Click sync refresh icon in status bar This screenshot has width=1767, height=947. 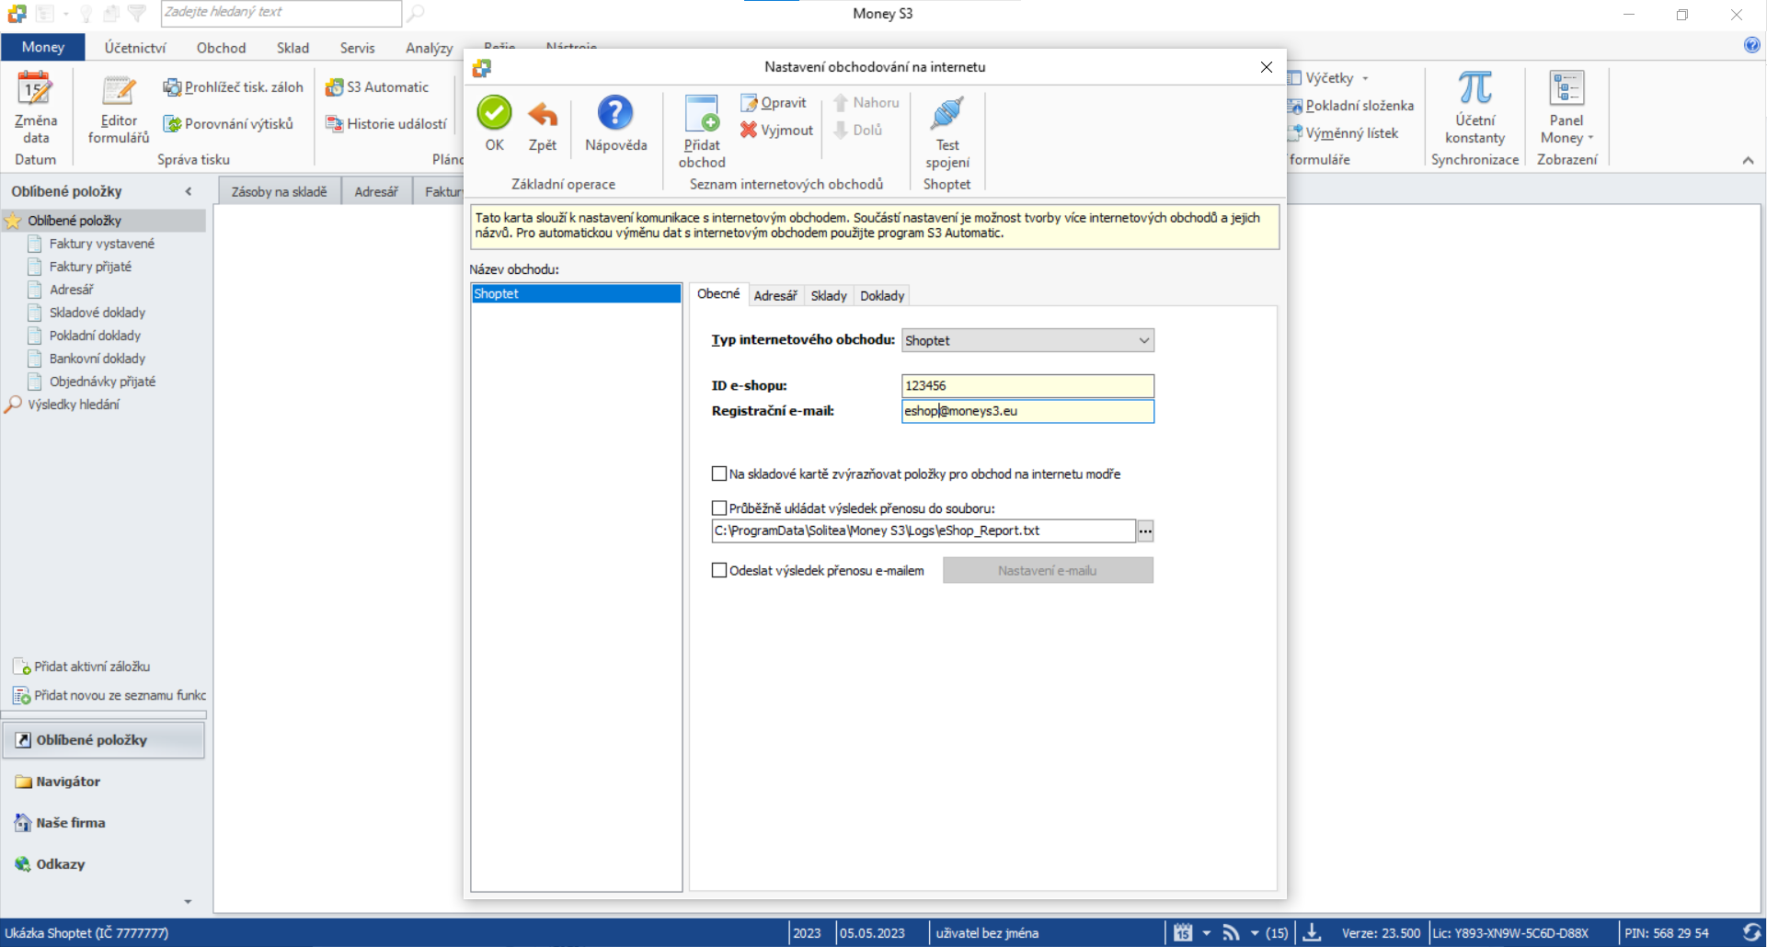pos(1751,932)
